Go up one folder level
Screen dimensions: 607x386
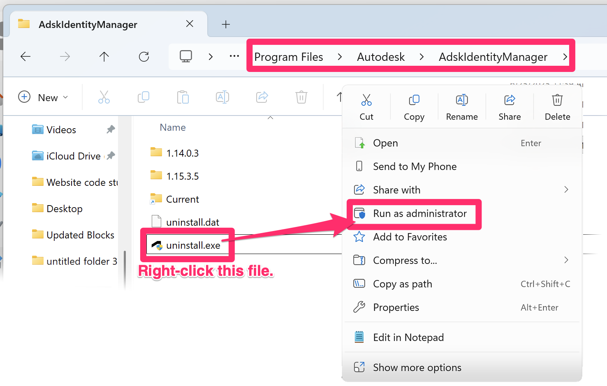104,56
